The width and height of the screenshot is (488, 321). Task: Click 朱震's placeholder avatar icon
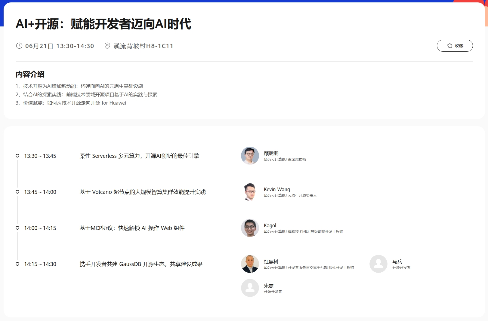[250, 288]
